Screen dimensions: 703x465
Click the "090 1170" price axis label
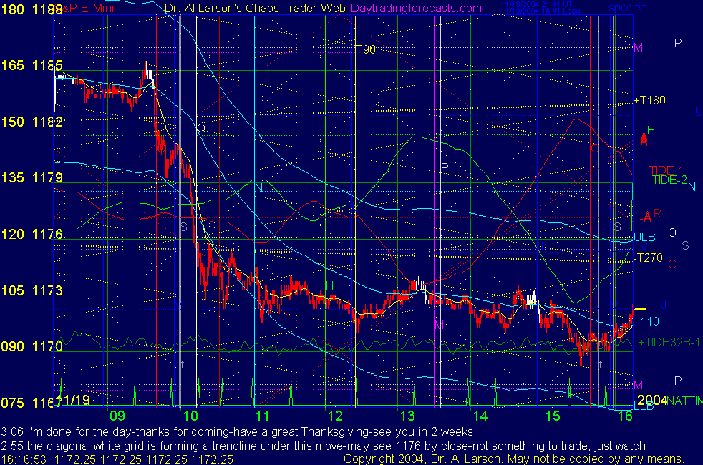pyautogui.click(x=31, y=347)
